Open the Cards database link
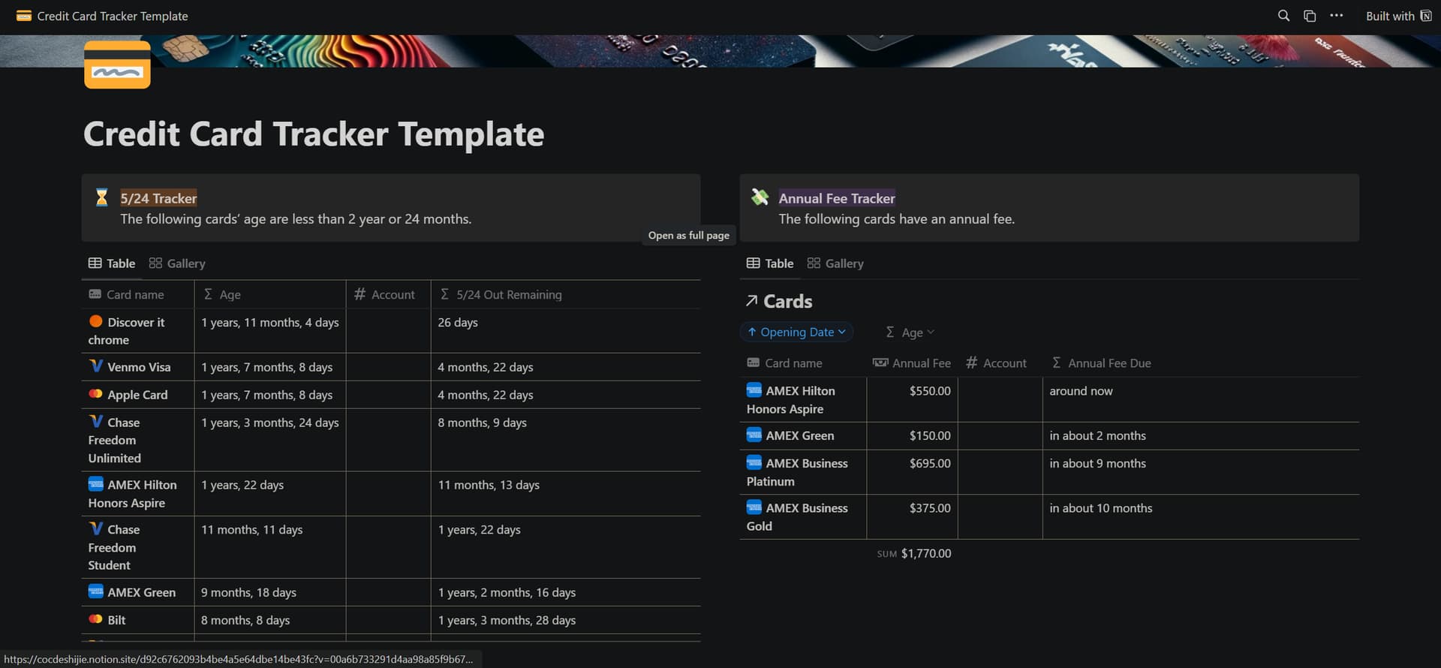This screenshot has width=1441, height=668. 787,301
